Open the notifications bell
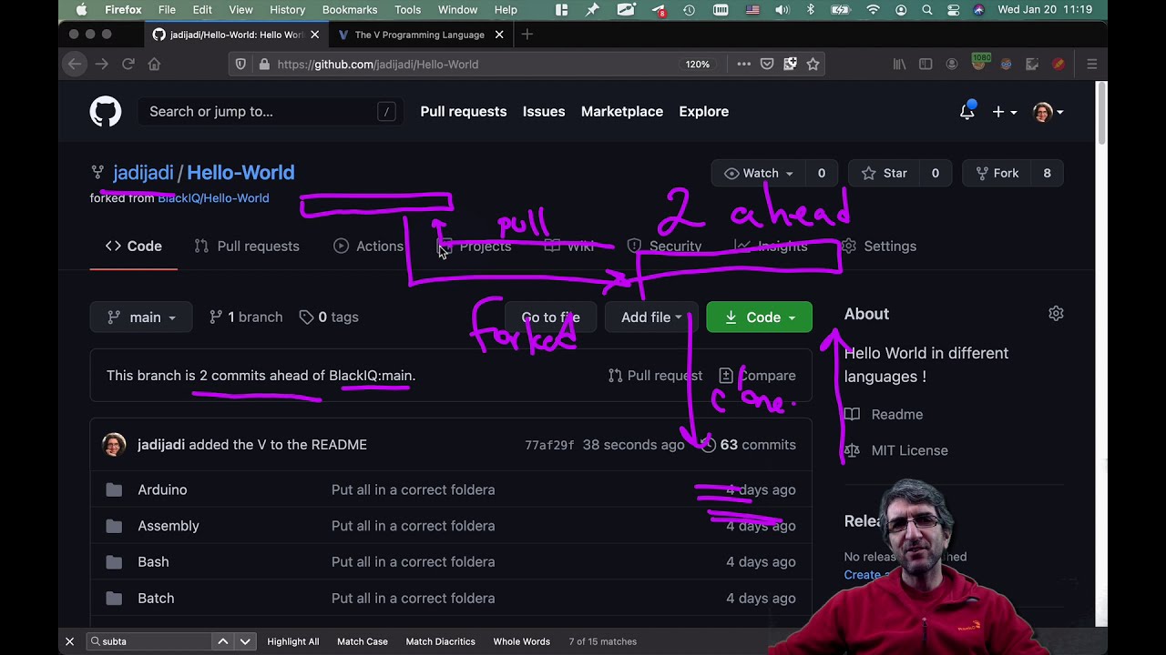The height and width of the screenshot is (655, 1166). pyautogui.click(x=967, y=111)
